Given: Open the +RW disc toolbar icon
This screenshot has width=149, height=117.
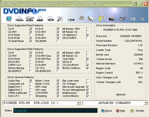Looking at the screenshot, I should [x=71, y=19].
